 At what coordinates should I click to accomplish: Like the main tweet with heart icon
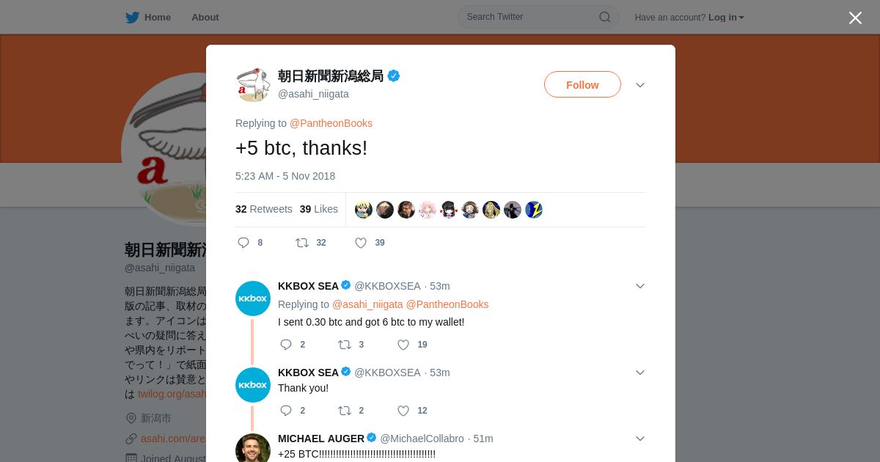(361, 243)
